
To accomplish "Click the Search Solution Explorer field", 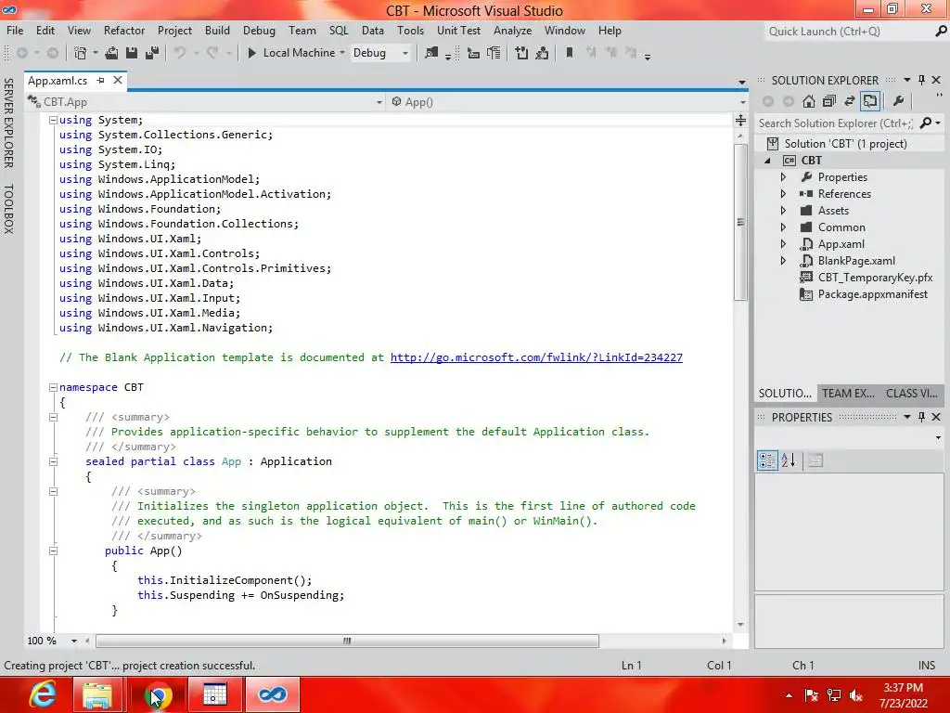I will click(836, 123).
